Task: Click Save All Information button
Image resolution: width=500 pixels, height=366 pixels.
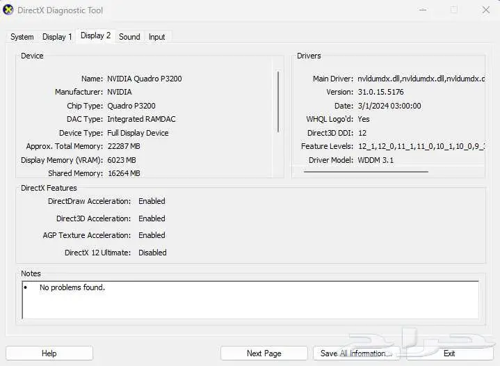Action: 356,353
